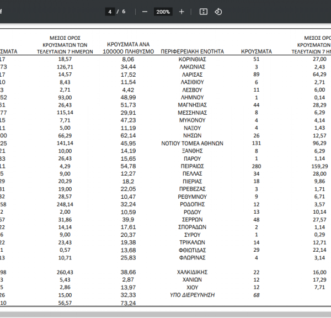Viewport: 331px width, 318px height.
Task: Click the fit to page icon
Action: click(204, 12)
